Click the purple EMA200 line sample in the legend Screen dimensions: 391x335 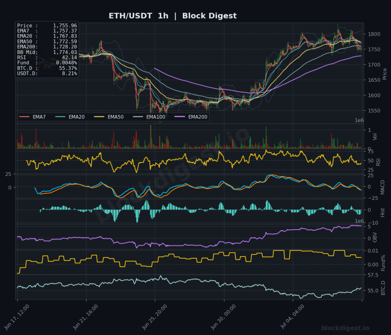[180, 116]
